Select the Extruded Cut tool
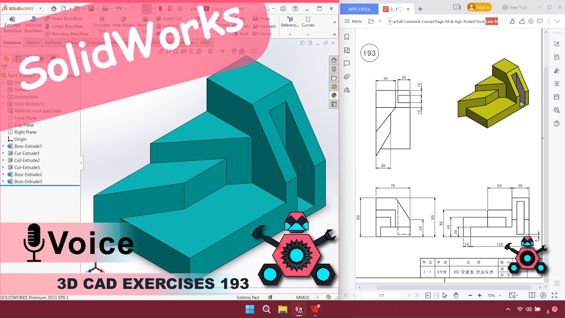Screen dimensions: 565x318 click(102, 25)
